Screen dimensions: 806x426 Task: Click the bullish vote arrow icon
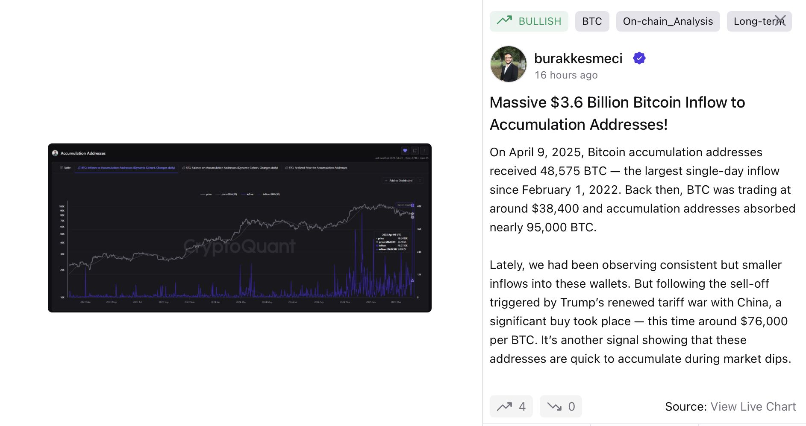point(505,406)
